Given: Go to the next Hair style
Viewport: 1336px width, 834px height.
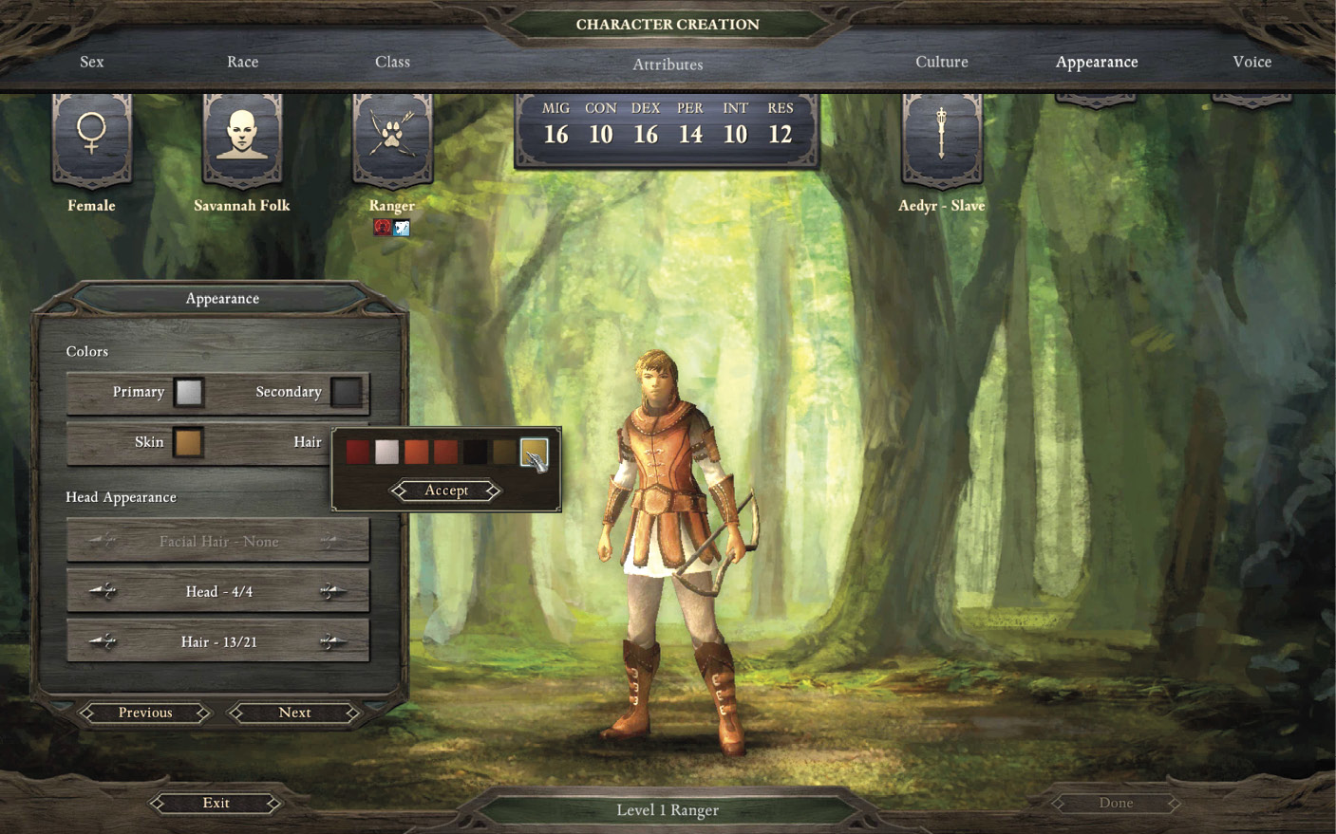Looking at the screenshot, I should [332, 642].
